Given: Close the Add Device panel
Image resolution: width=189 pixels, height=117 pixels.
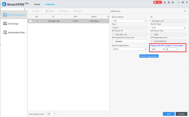Looking at the screenshot, I should click(x=185, y=11).
